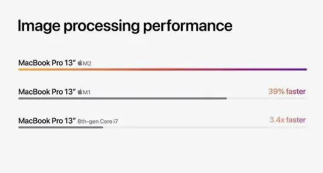The image size is (323, 173).
Task: Click the word Image in the title
Action: (x=39, y=26)
